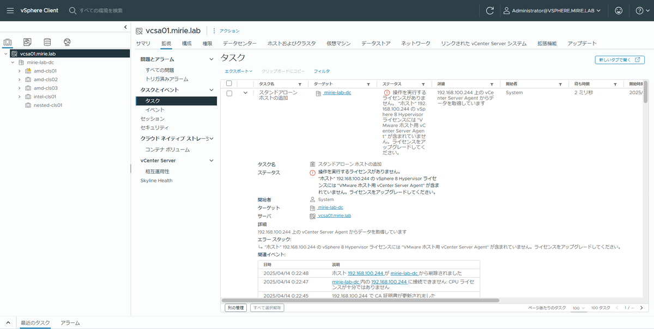Collapse the left navigation panel arrow
The image size is (654, 329).
pos(126,27)
